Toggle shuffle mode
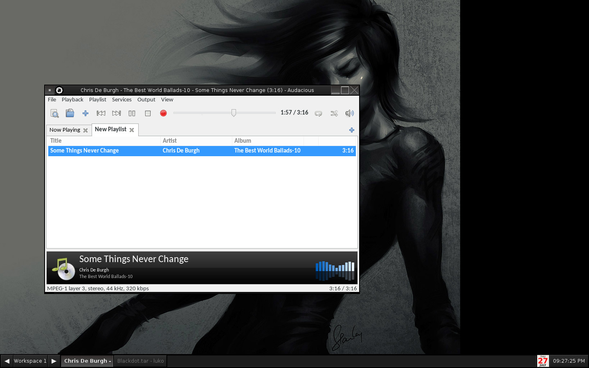Screen dimensions: 589x368 (x=334, y=113)
